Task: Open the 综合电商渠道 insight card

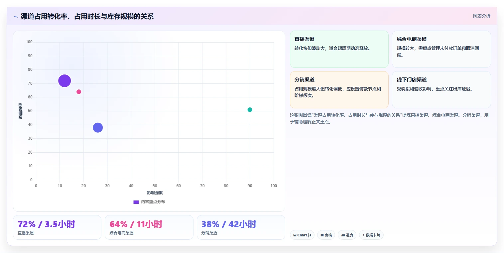Action: (x=441, y=49)
